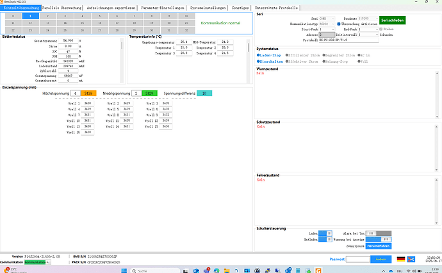Select battery pack 1 button
The height and width of the screenshot is (273, 442).
(30, 16)
